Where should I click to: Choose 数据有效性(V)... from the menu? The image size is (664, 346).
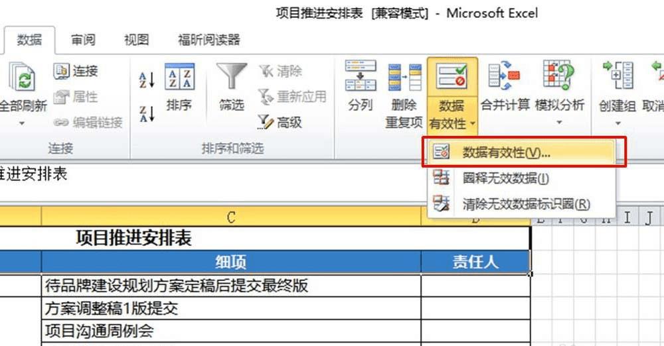tap(521, 152)
